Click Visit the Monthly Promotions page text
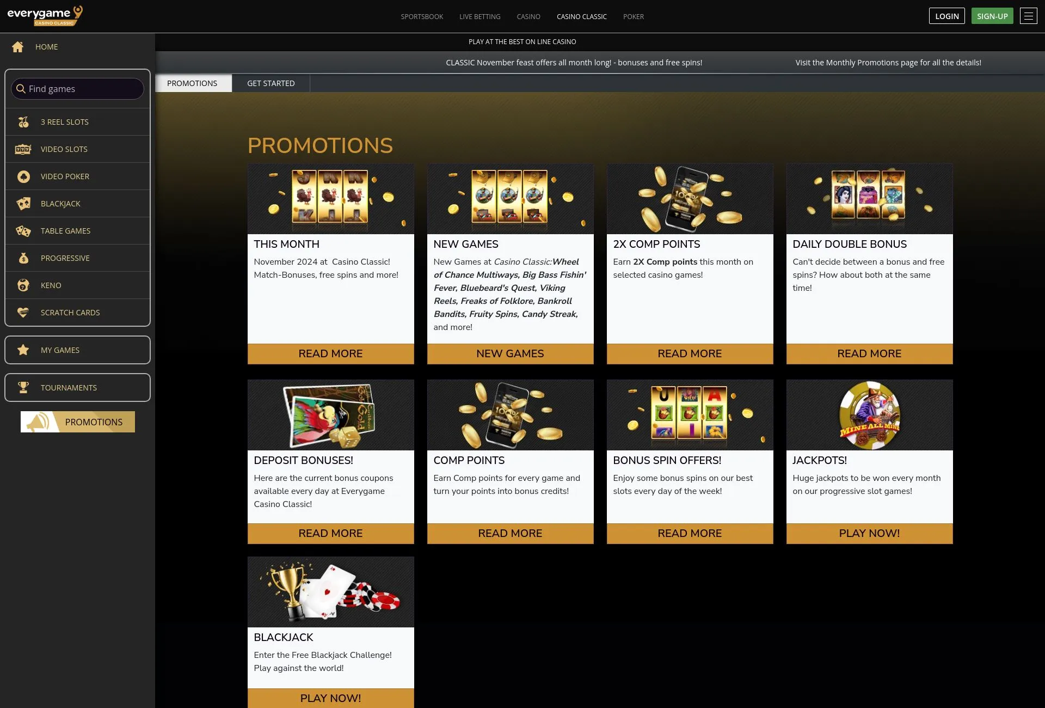The image size is (1045, 708). click(888, 63)
